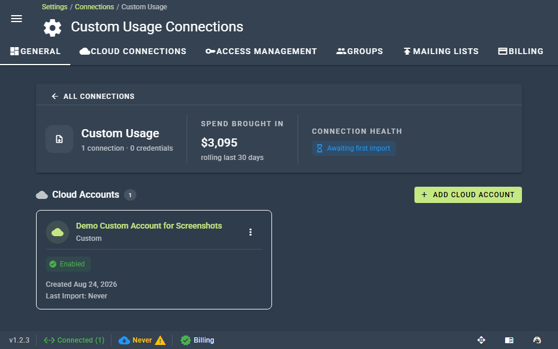Click the settings gear icon beside the title
Image resolution: width=558 pixels, height=349 pixels.
pos(52,28)
